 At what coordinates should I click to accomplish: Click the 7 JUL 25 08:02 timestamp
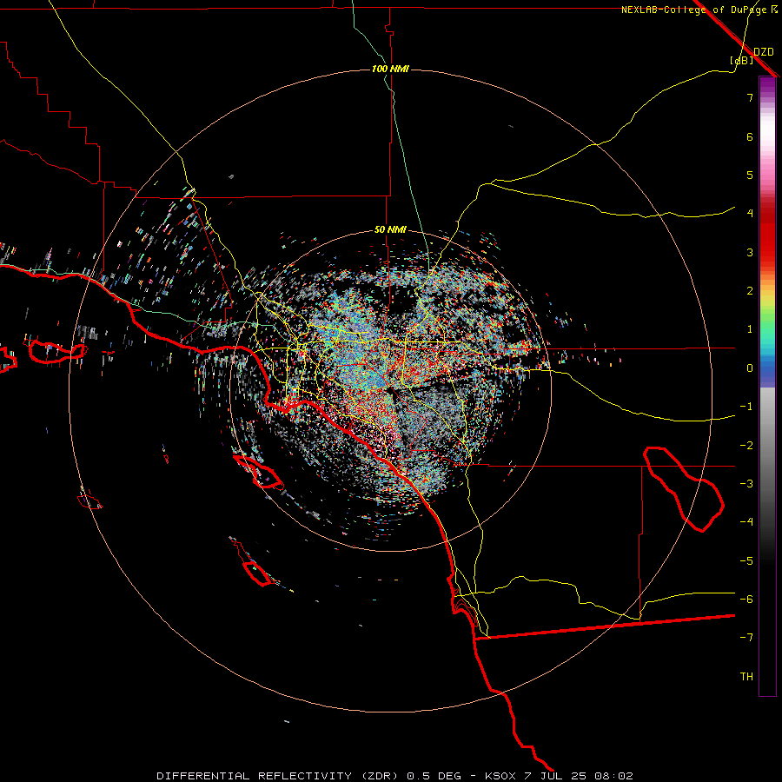(579, 776)
